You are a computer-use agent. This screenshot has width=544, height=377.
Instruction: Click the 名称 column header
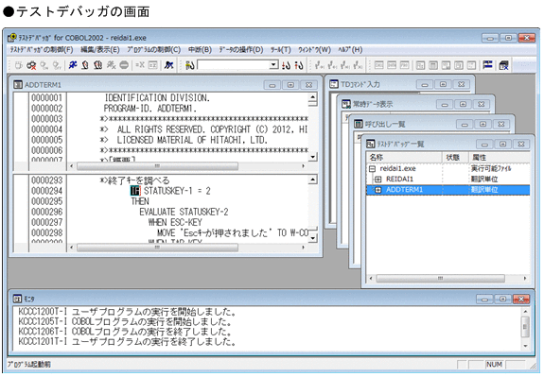(404, 157)
